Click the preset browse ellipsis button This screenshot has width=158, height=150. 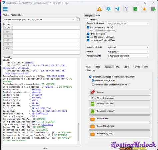tap(78, 20)
